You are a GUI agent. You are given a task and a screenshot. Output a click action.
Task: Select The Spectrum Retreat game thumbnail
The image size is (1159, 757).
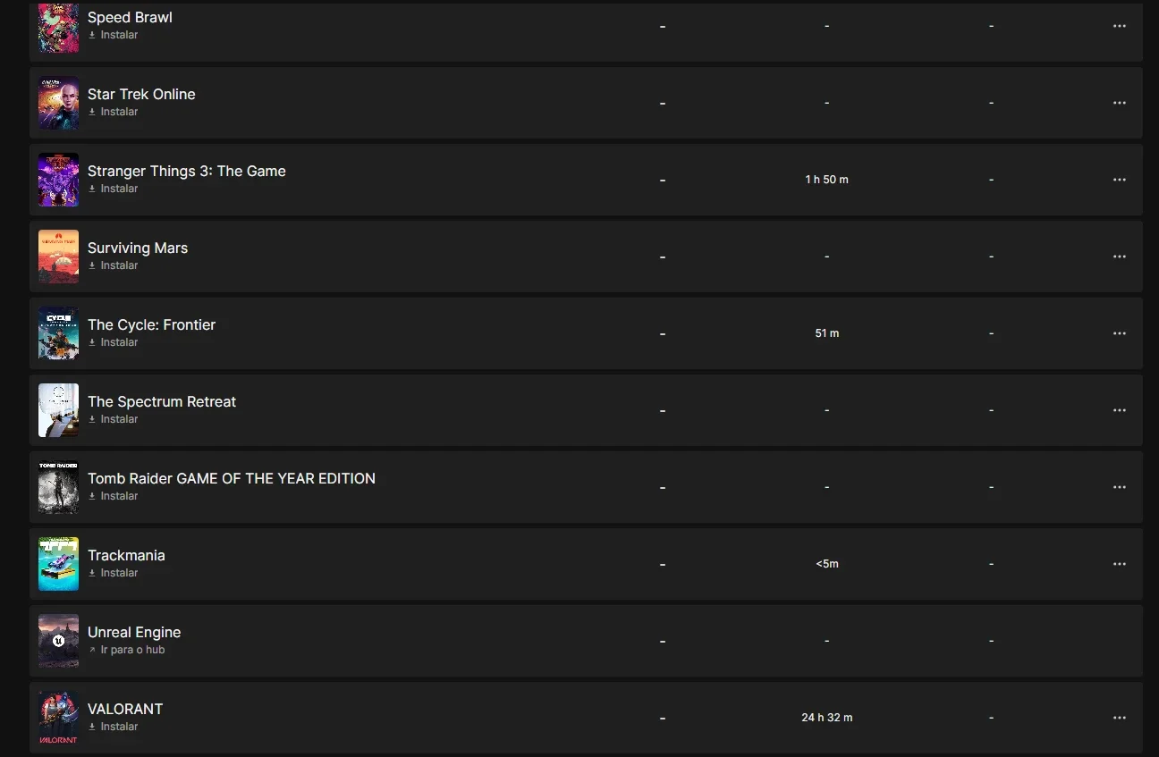tap(58, 410)
